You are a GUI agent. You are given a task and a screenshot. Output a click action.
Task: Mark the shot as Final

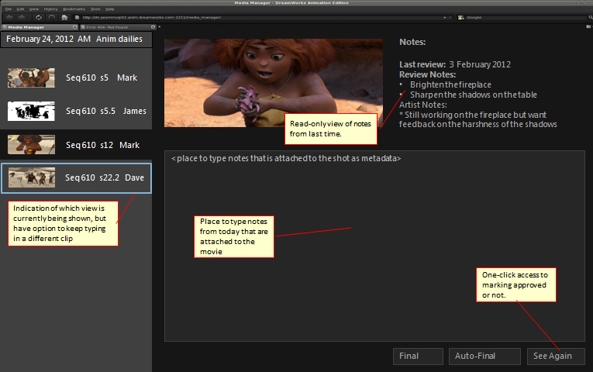point(418,356)
